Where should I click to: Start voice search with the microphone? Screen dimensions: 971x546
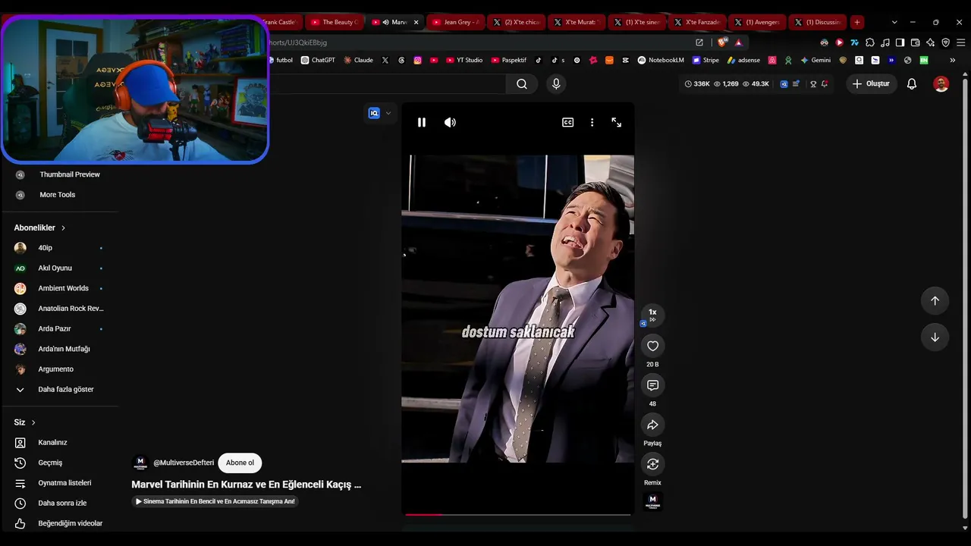556,84
